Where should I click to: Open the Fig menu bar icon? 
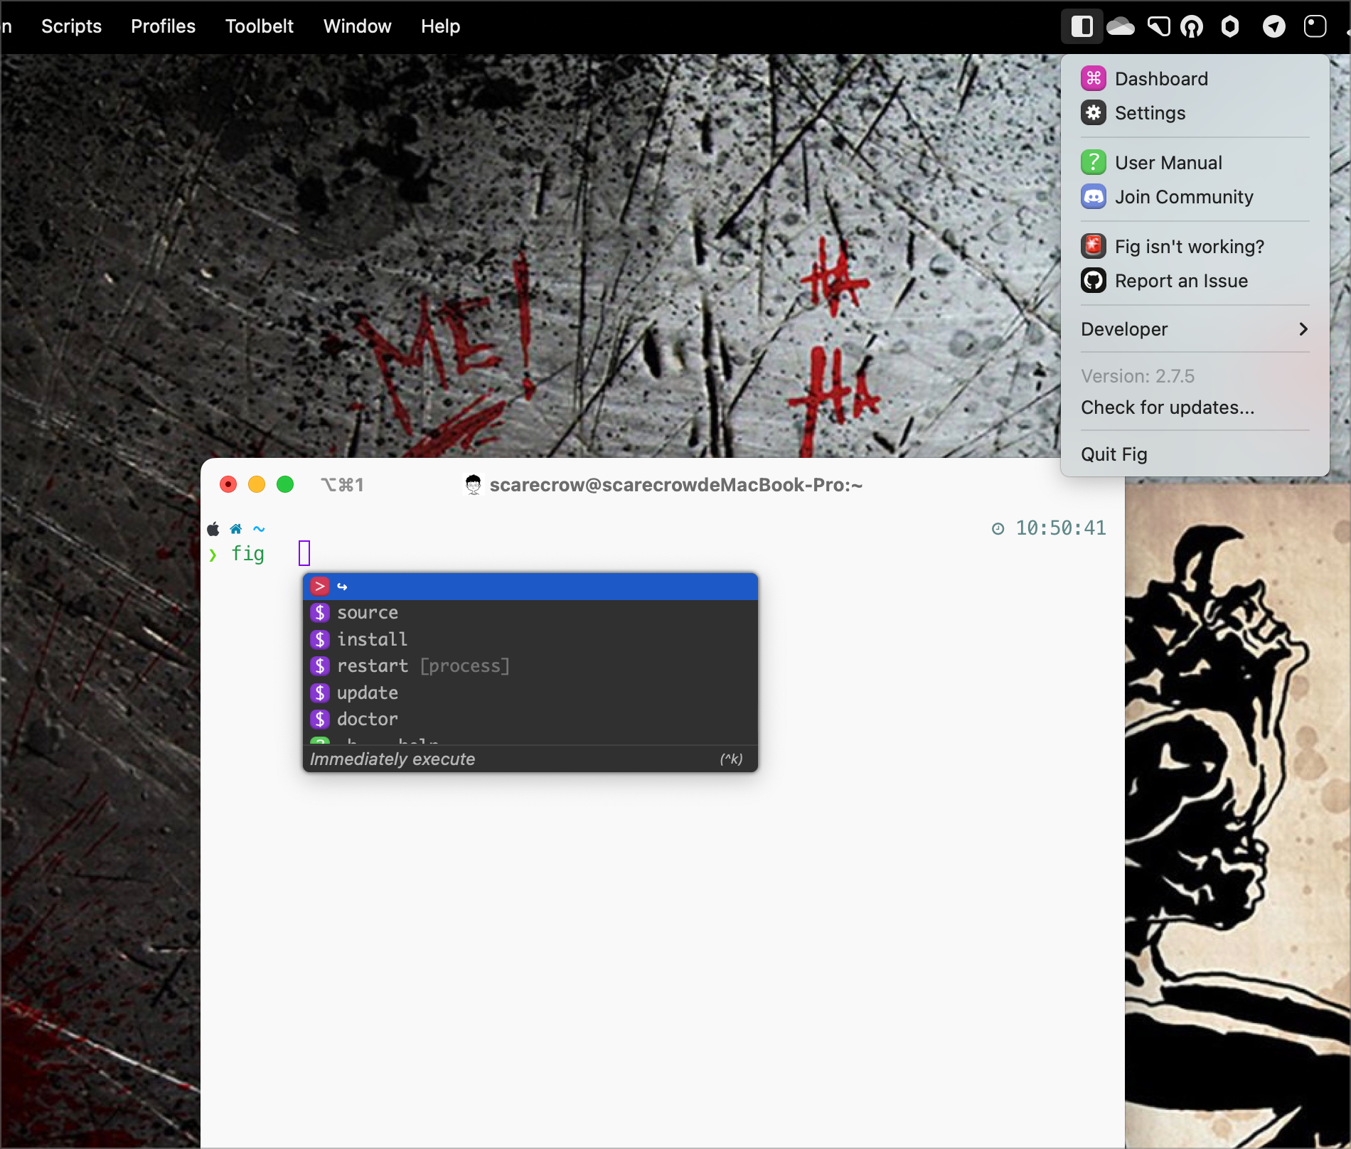click(x=1082, y=26)
